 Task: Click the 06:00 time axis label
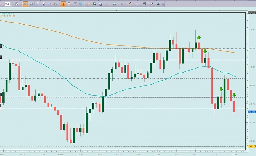(x=23, y=154)
